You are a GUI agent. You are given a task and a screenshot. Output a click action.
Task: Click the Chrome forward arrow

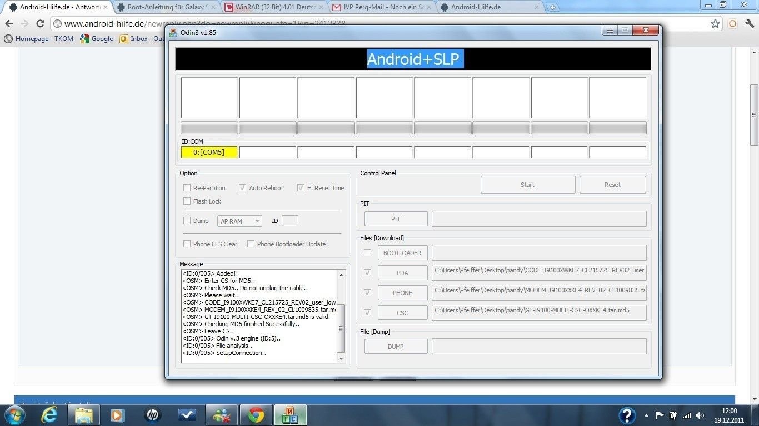point(24,24)
